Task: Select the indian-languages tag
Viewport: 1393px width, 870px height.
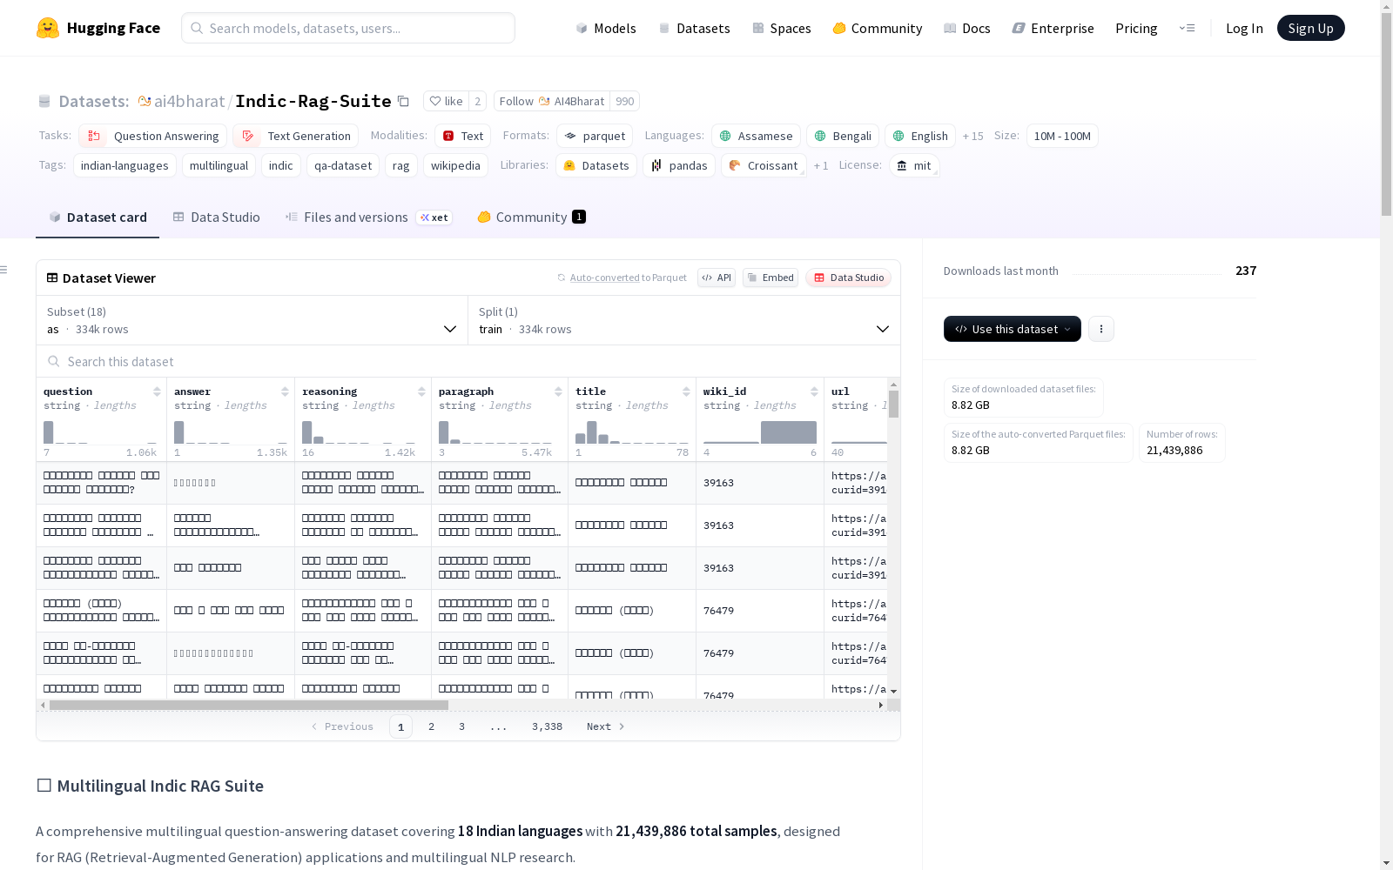Action: tap(124, 165)
